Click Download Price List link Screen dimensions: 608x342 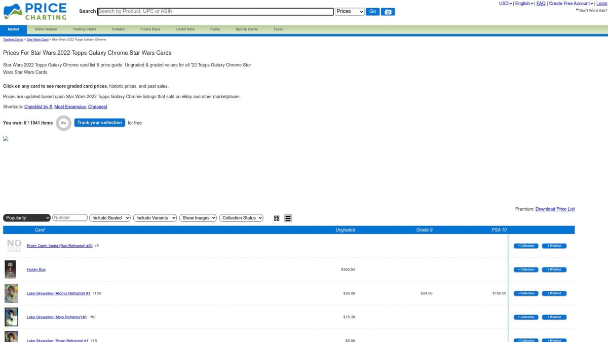coord(555,209)
